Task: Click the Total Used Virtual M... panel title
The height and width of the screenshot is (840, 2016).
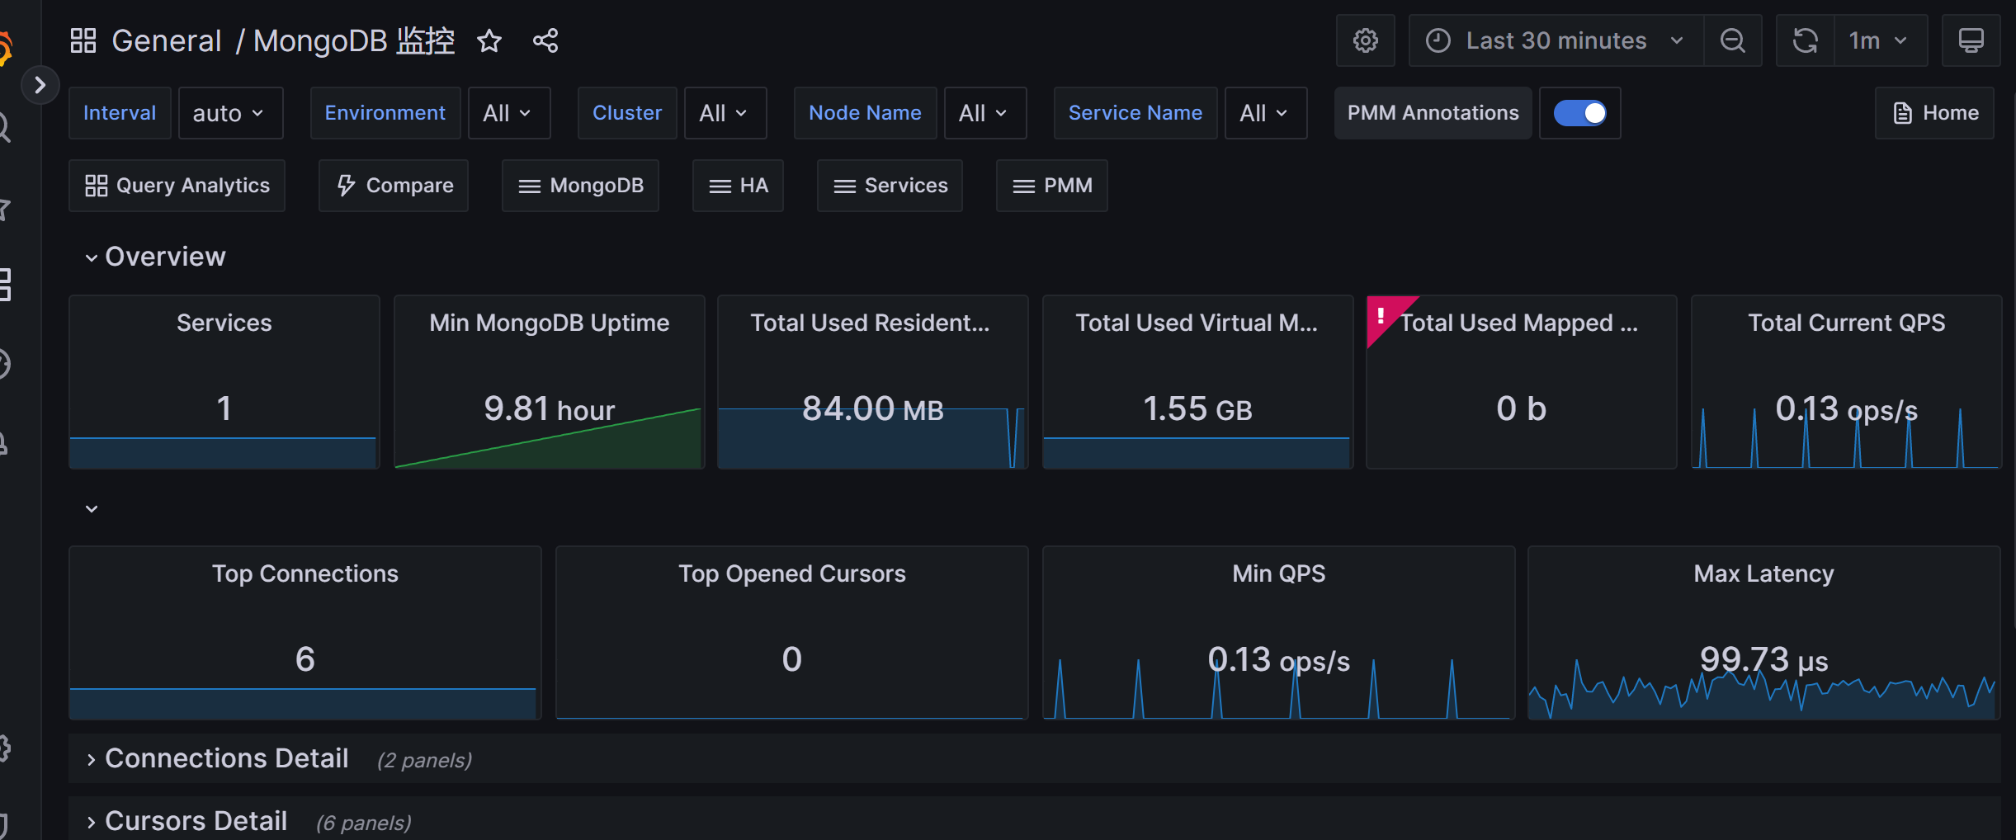Action: point(1197,323)
